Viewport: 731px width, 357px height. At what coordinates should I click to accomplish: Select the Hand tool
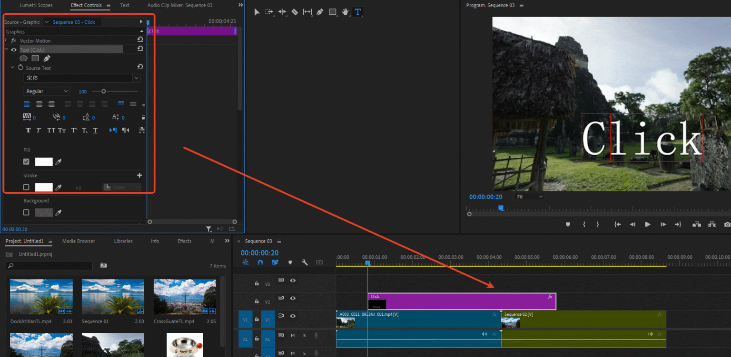[345, 12]
